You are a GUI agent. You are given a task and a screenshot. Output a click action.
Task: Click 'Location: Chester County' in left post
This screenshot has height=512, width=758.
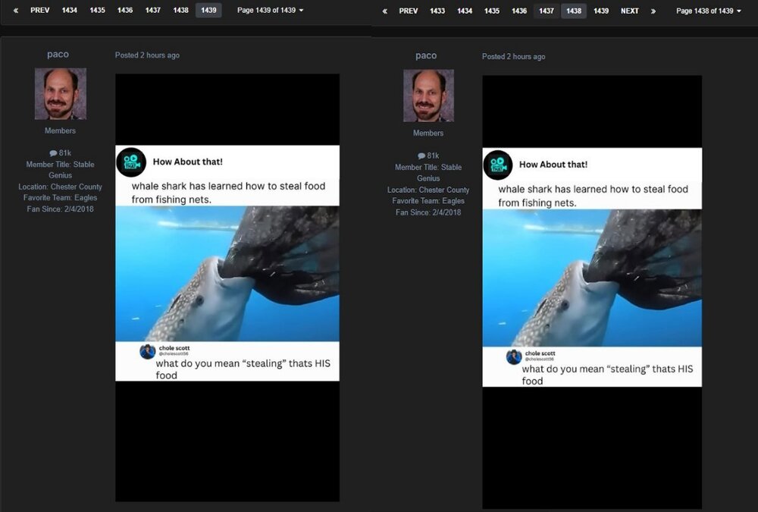tap(61, 187)
